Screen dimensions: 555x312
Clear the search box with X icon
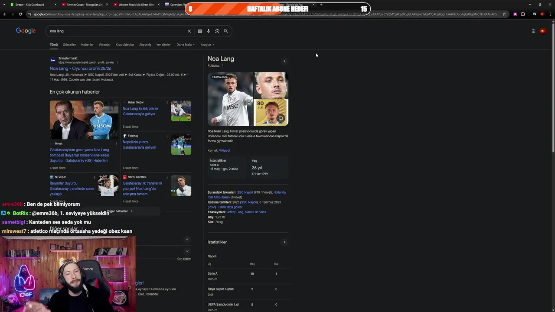point(189,31)
